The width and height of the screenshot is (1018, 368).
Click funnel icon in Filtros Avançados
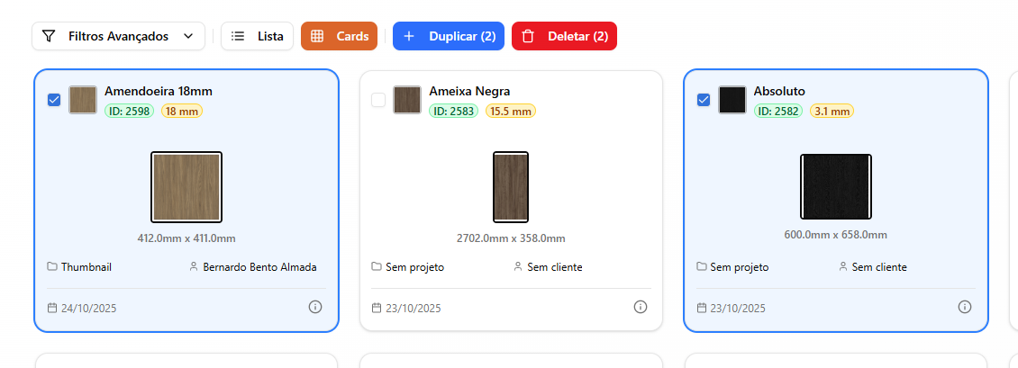(49, 36)
